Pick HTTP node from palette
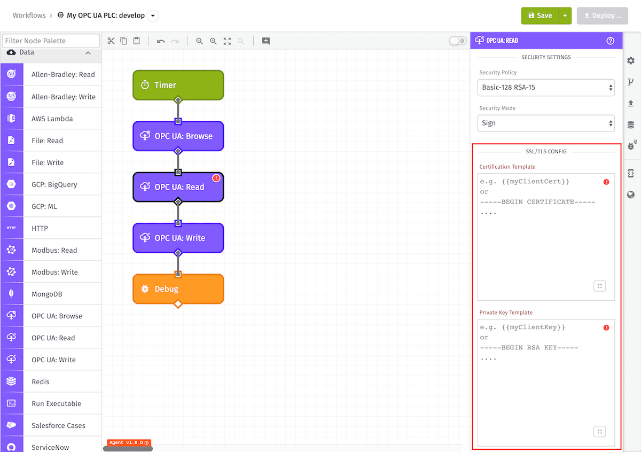 pos(51,228)
